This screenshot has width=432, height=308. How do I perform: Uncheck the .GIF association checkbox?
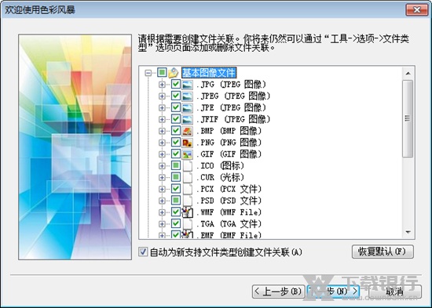tap(176, 154)
